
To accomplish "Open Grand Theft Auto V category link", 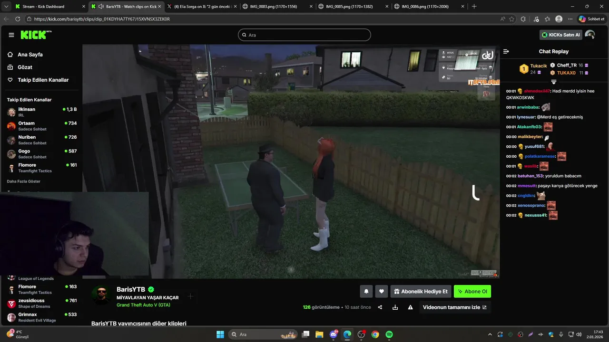I will (143, 305).
